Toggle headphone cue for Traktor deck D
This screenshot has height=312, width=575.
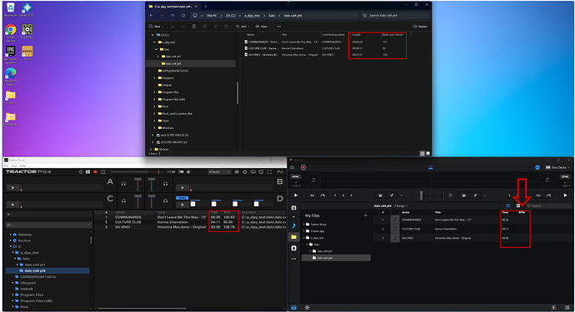pyautogui.click(x=166, y=201)
